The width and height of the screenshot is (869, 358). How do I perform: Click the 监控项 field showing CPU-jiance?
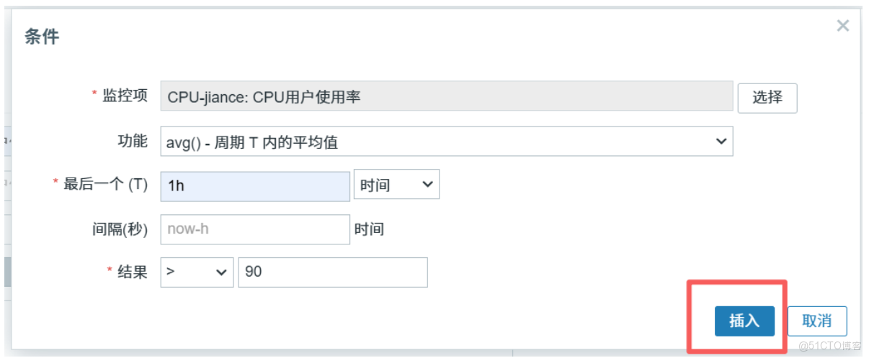[x=446, y=96]
